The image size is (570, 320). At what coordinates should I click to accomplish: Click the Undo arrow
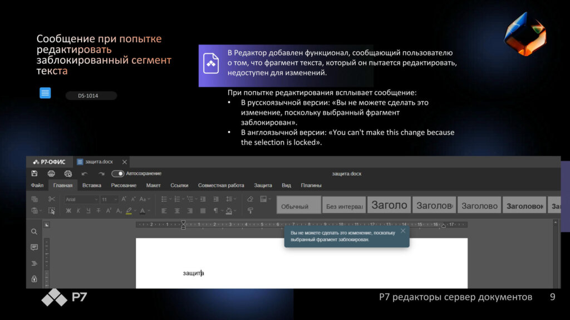85,173
